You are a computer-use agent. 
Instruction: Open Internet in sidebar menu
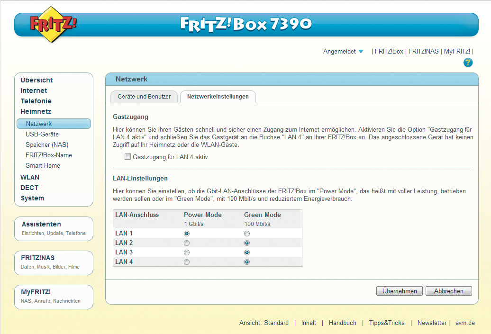pos(34,90)
